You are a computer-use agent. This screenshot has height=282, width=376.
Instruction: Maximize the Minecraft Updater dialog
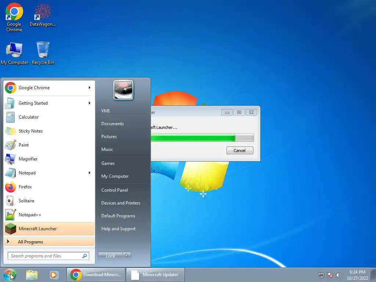point(239,112)
